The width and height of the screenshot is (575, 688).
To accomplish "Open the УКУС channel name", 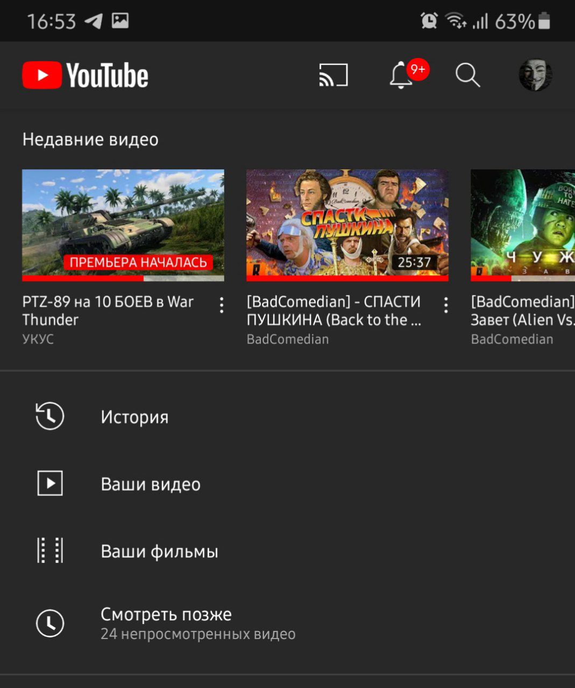I will pyautogui.click(x=38, y=339).
